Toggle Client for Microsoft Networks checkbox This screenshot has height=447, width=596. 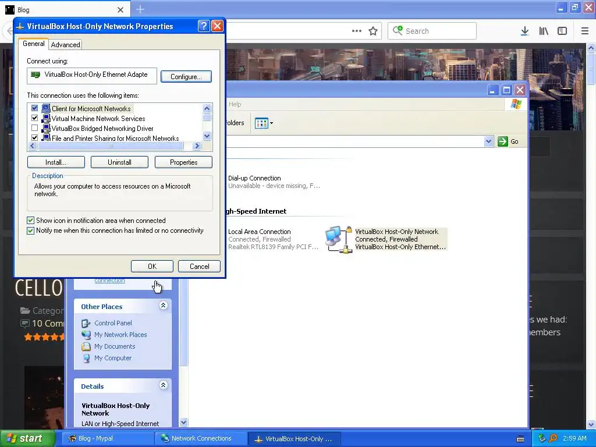34,108
